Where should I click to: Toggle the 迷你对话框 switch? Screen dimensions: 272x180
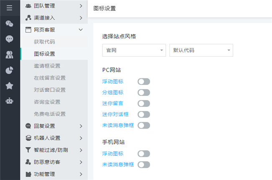[144, 114]
